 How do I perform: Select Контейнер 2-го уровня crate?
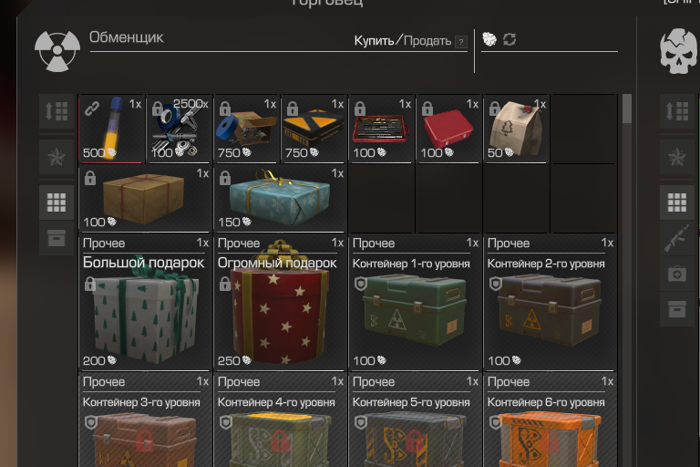[x=549, y=303]
